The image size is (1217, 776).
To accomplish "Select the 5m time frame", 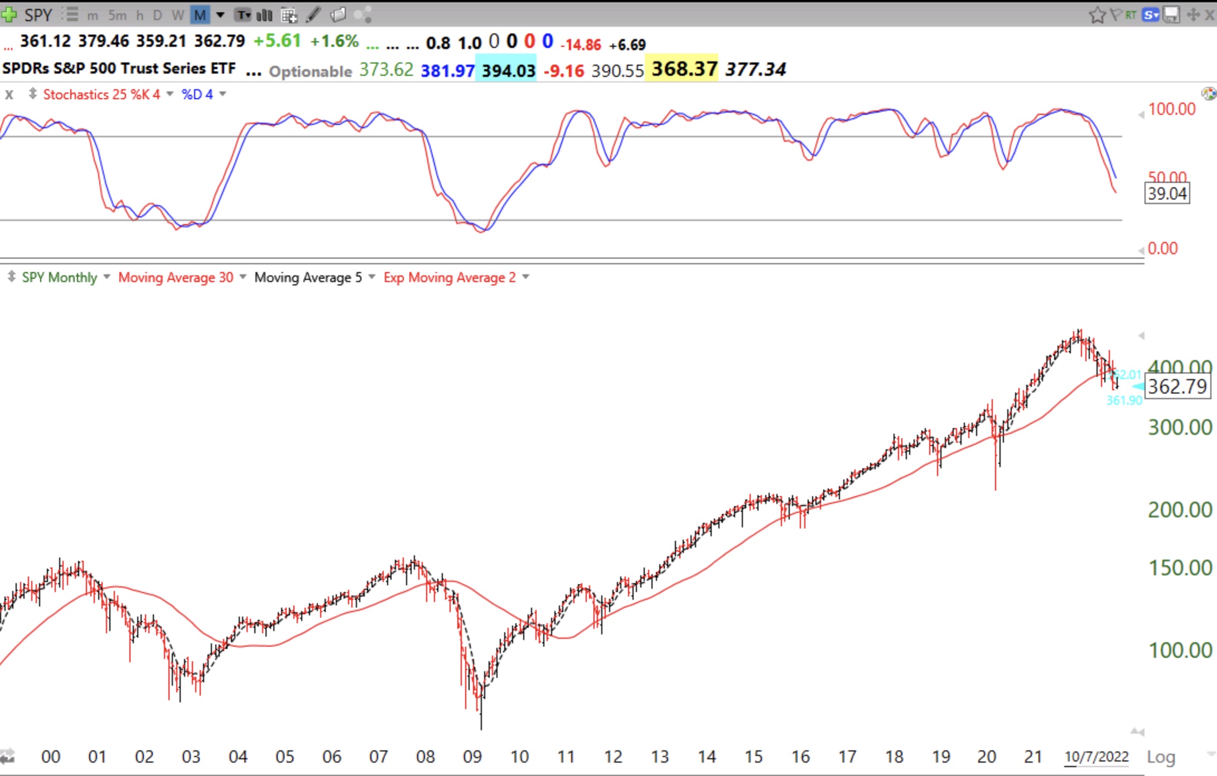I will coord(117,15).
